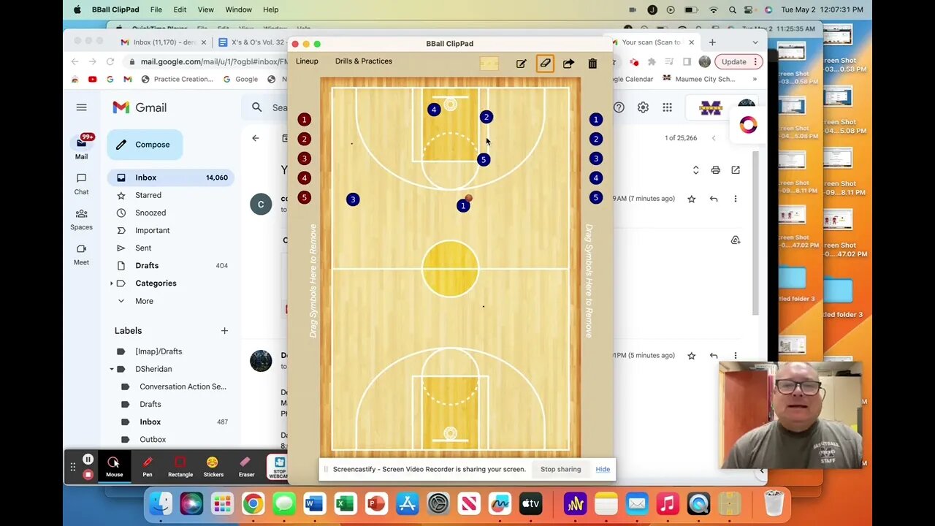Select the Mouse tool in Screencastify bar
This screenshot has height=526, width=935.
pos(114,467)
